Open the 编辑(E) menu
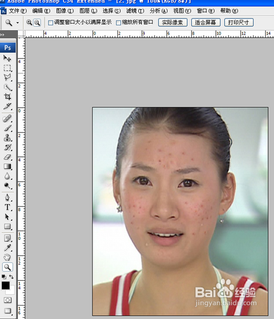The image size is (274, 319). (x=41, y=11)
